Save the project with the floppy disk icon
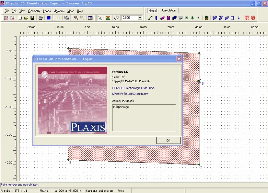Screen dimensions: 268x193 click(x=32, y=18)
